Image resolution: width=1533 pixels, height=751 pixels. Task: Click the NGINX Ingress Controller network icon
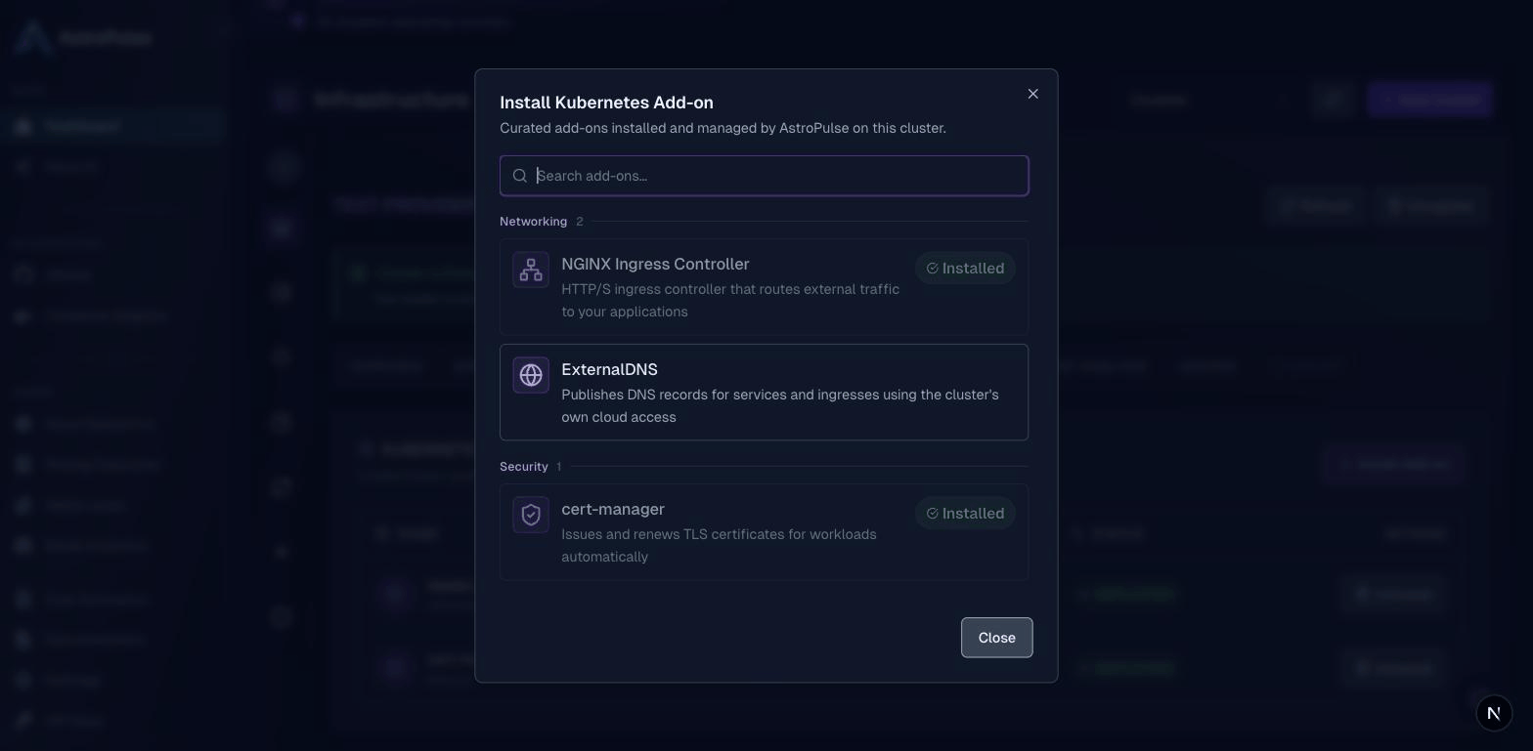point(531,270)
